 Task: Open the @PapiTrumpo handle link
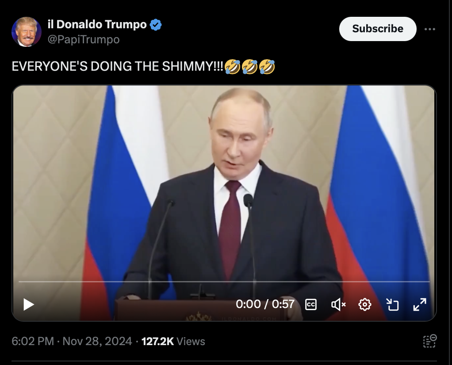click(84, 39)
